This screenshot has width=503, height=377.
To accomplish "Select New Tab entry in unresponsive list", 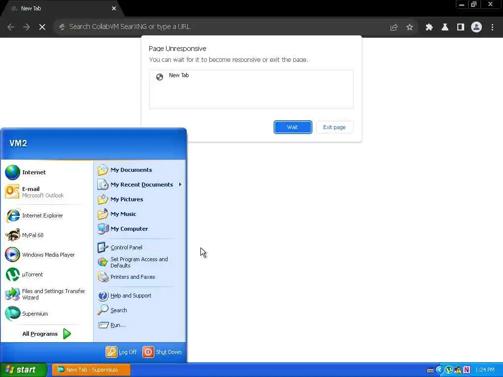I will (x=251, y=76).
